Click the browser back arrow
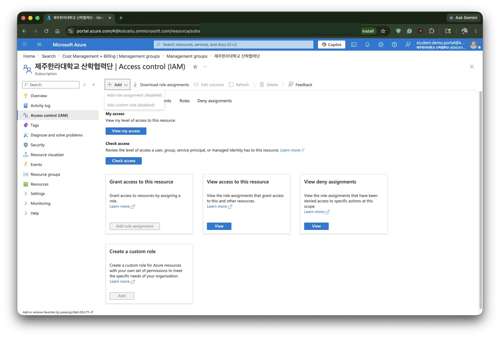 [x=24, y=31]
